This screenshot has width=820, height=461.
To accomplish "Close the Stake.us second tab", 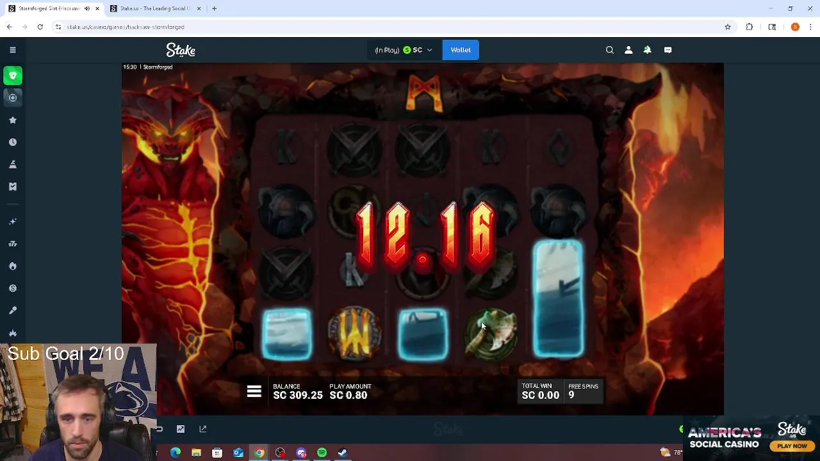I will [199, 8].
